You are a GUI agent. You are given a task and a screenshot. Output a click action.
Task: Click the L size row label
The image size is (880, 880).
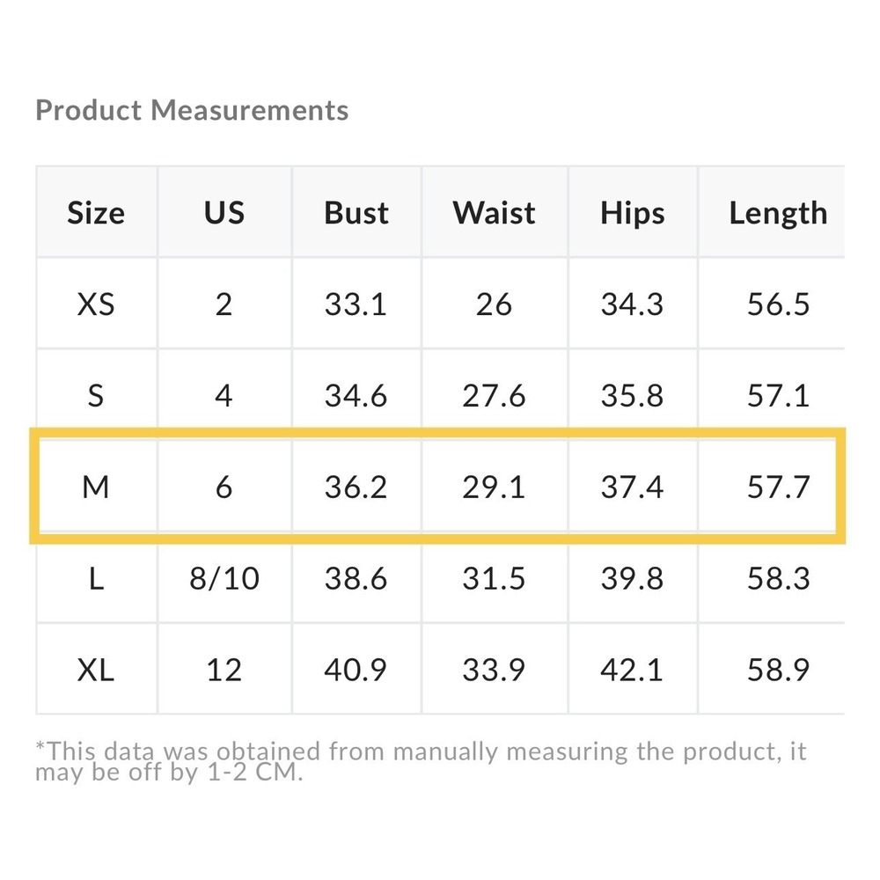[96, 578]
